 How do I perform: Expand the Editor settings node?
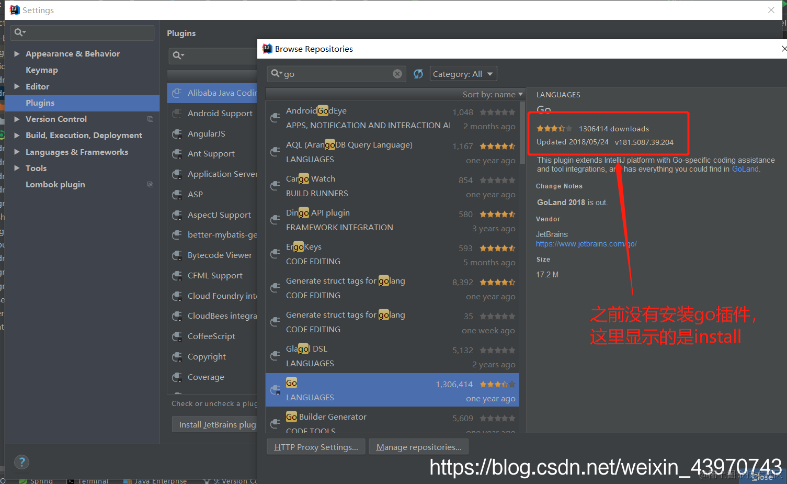tap(17, 86)
